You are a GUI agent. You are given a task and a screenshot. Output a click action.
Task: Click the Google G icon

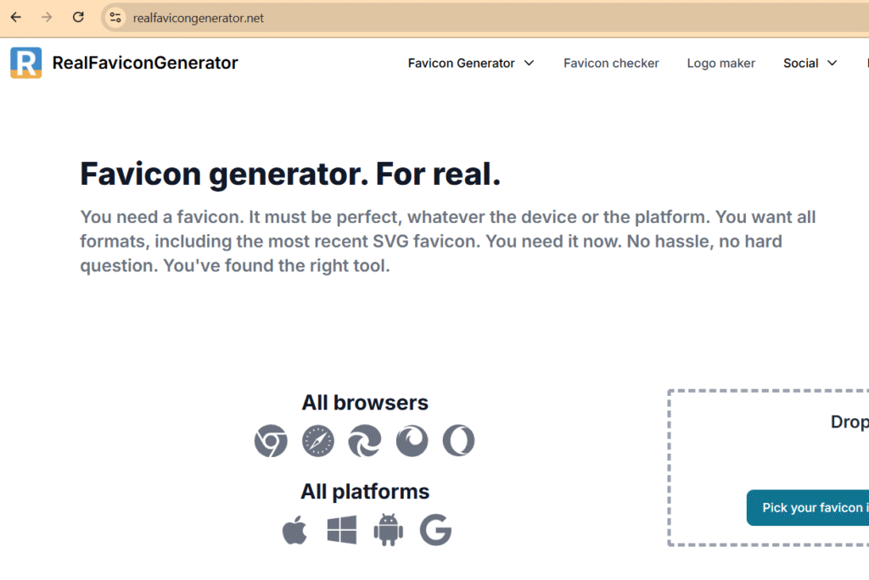pyautogui.click(x=435, y=530)
